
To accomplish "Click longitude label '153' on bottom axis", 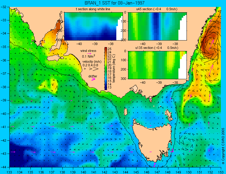I will (221, 172).
